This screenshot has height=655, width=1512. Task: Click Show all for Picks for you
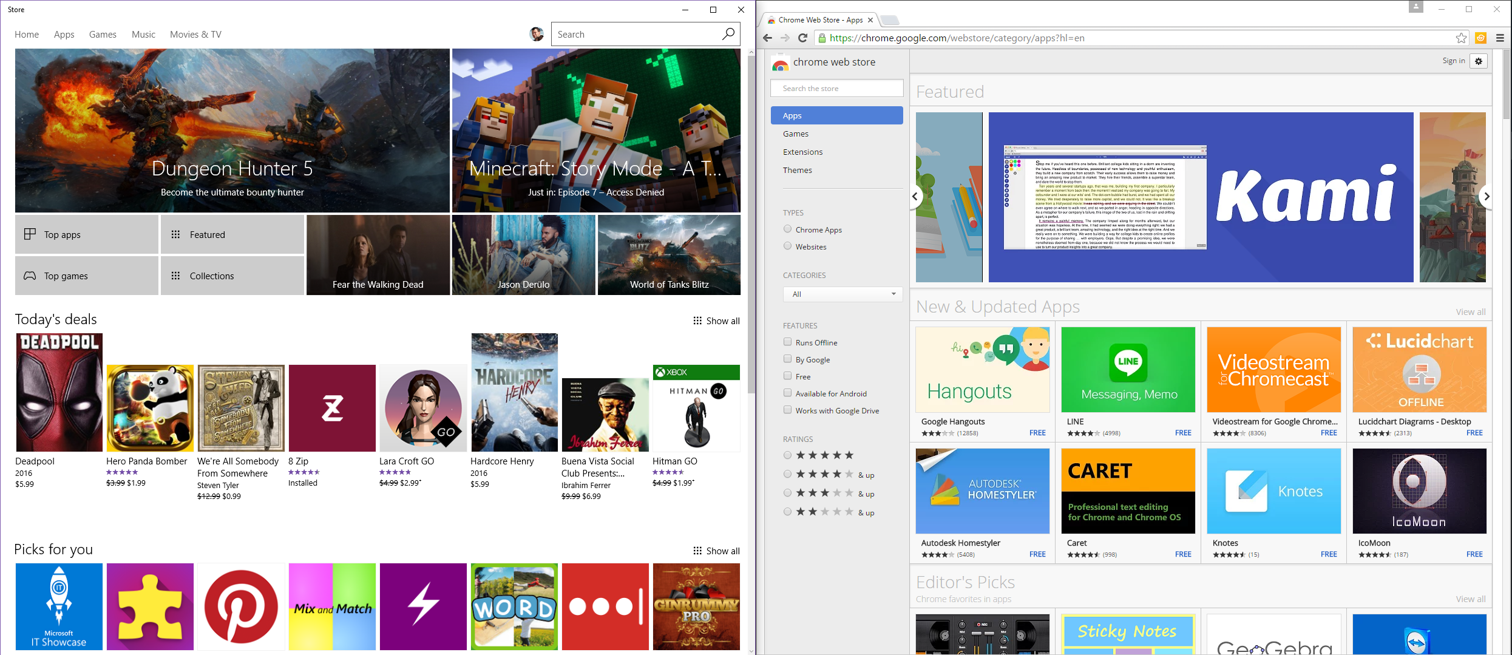(x=716, y=551)
